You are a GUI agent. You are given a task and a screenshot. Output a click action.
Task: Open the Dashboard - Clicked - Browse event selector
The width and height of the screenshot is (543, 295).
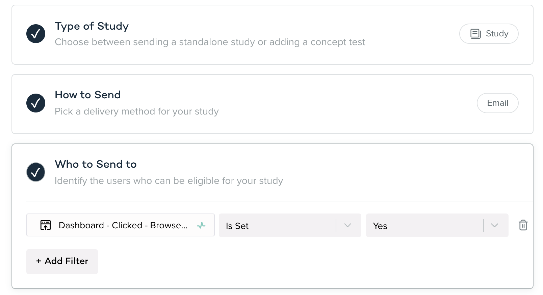click(120, 225)
